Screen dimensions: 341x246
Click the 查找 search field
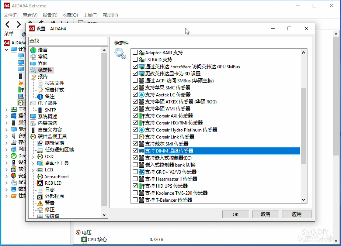pyautogui.click(x=68, y=41)
